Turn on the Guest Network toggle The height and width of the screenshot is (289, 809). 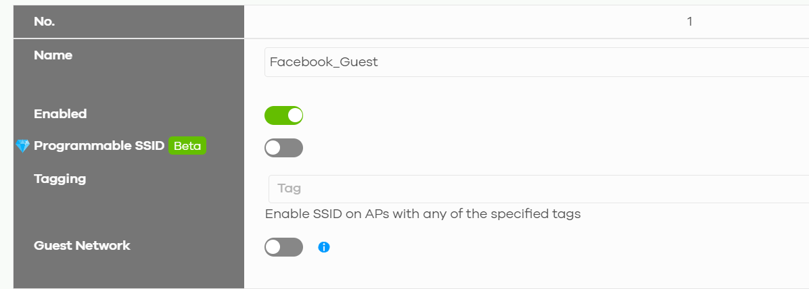pyautogui.click(x=284, y=247)
